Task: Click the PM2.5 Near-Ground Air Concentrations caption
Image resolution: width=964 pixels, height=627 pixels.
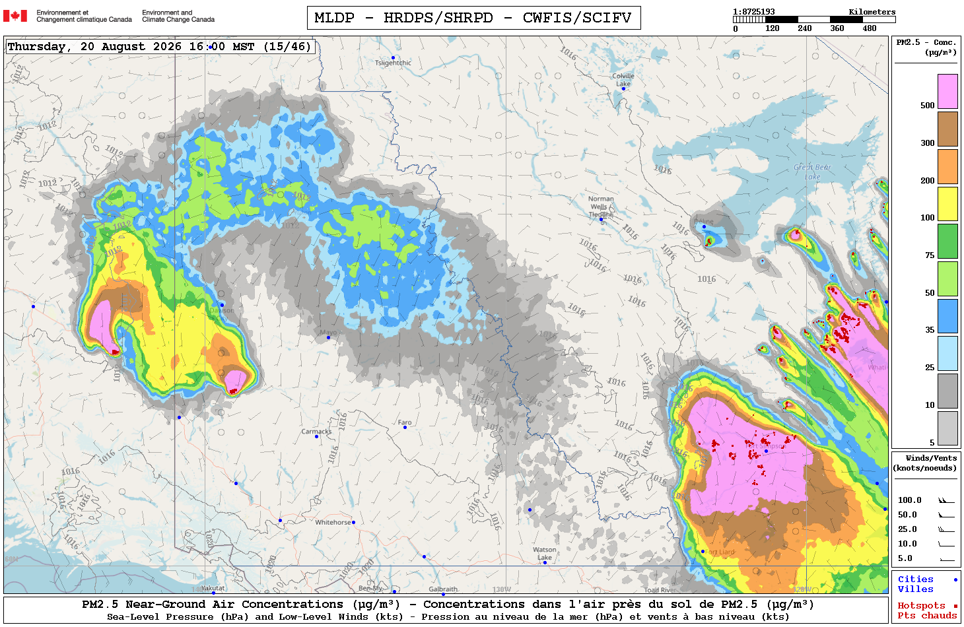Action: (448, 605)
